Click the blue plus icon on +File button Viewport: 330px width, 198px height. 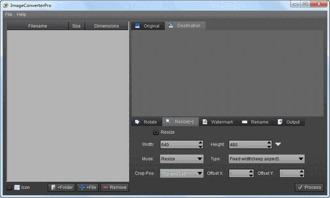click(x=82, y=187)
